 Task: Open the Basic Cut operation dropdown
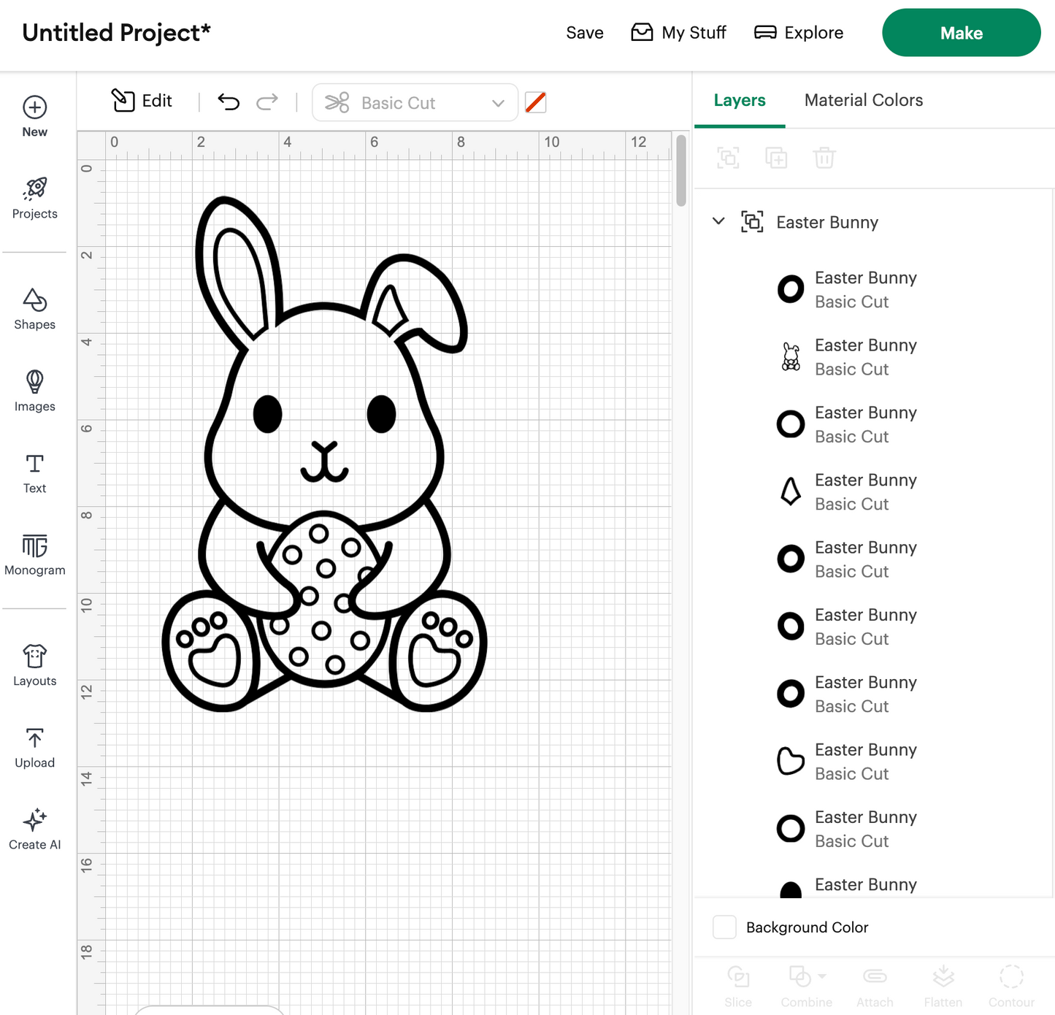(415, 102)
